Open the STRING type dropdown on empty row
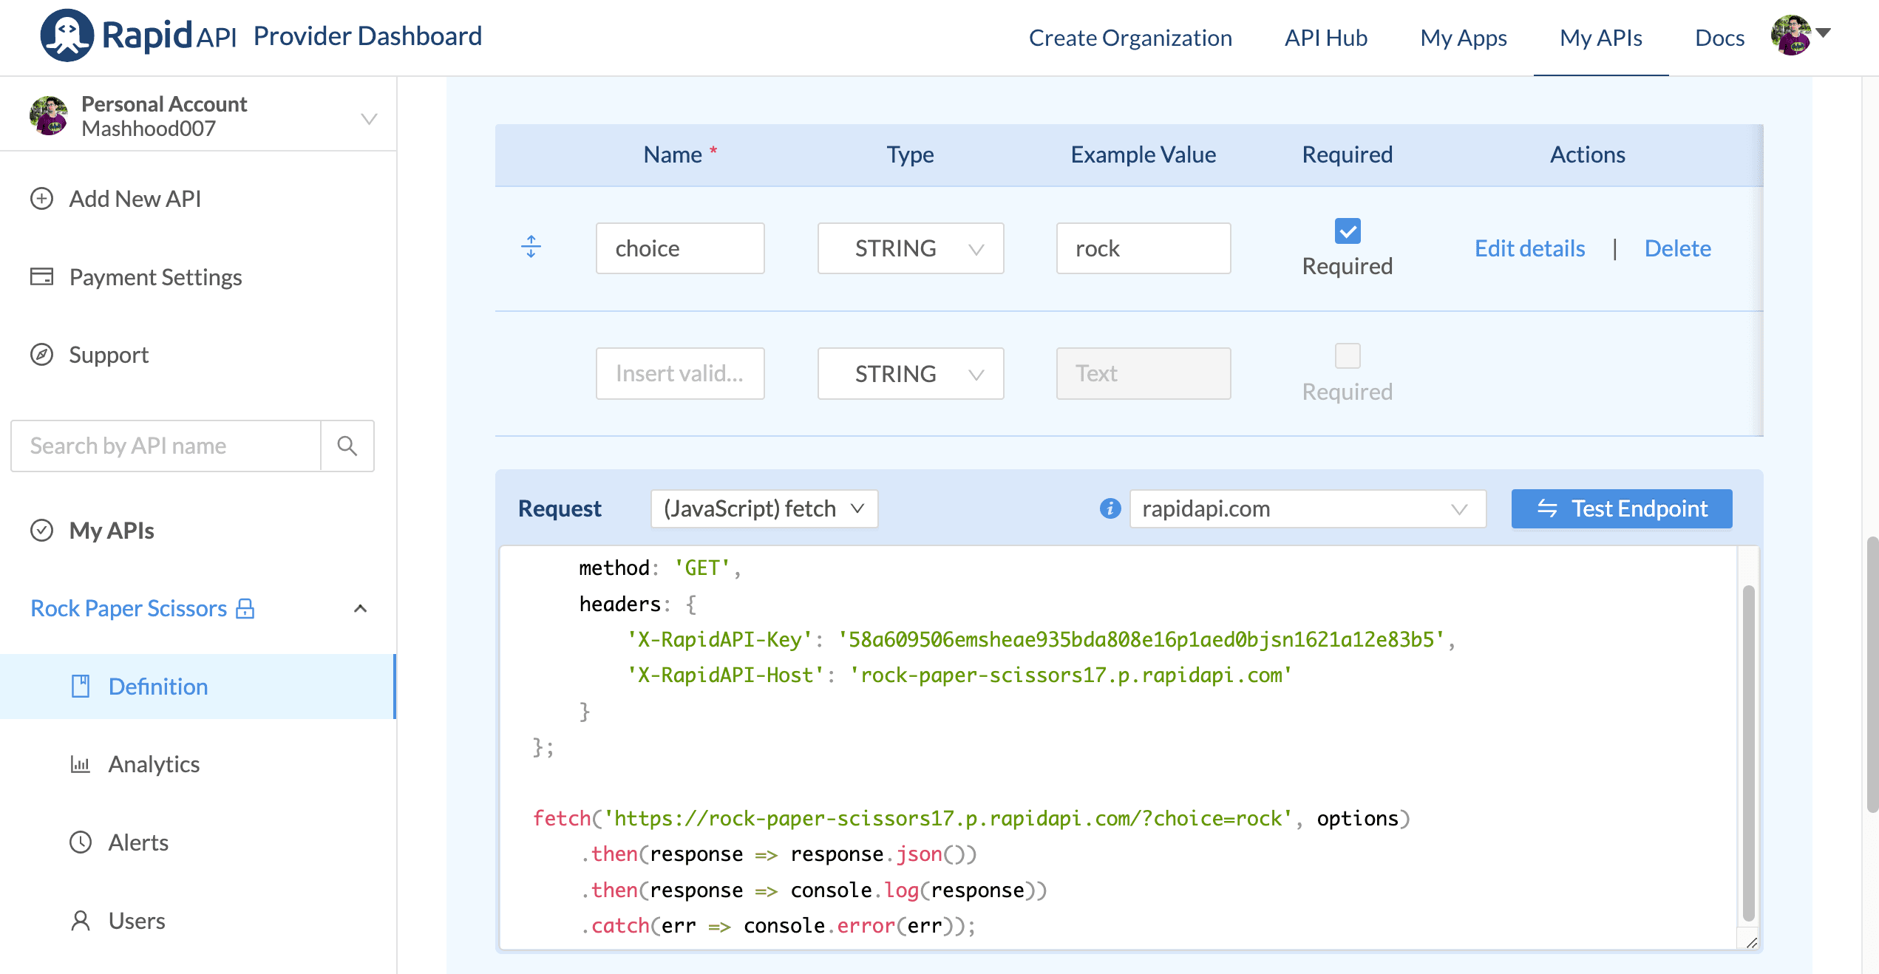The width and height of the screenshot is (1879, 974). pyautogui.click(x=911, y=374)
